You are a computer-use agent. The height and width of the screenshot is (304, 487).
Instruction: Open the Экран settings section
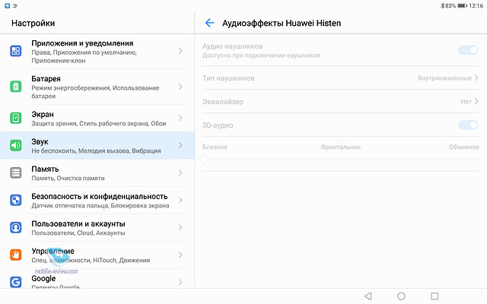(97, 119)
